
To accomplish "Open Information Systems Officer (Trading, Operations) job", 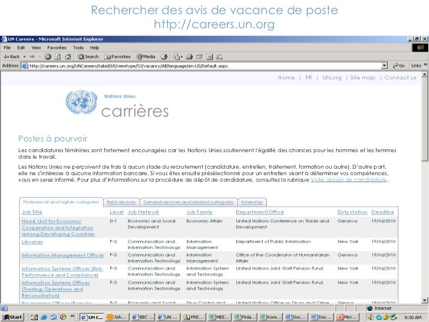I will 55,289.
